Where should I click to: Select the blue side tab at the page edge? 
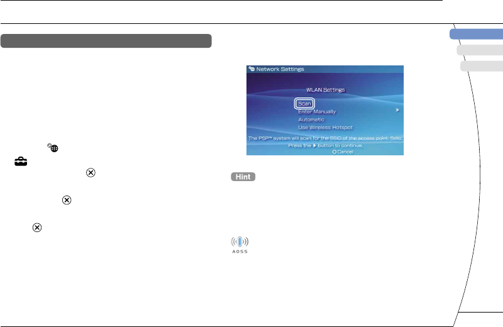tap(477, 34)
